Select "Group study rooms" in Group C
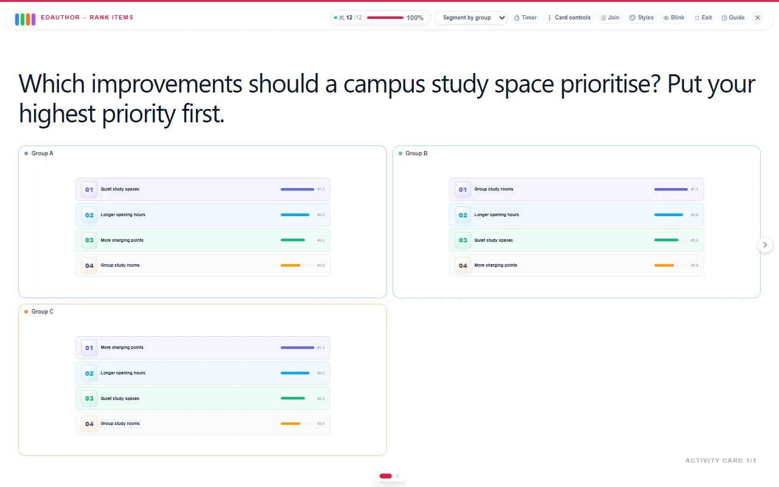Viewport: 779px width, 487px height. (x=203, y=424)
